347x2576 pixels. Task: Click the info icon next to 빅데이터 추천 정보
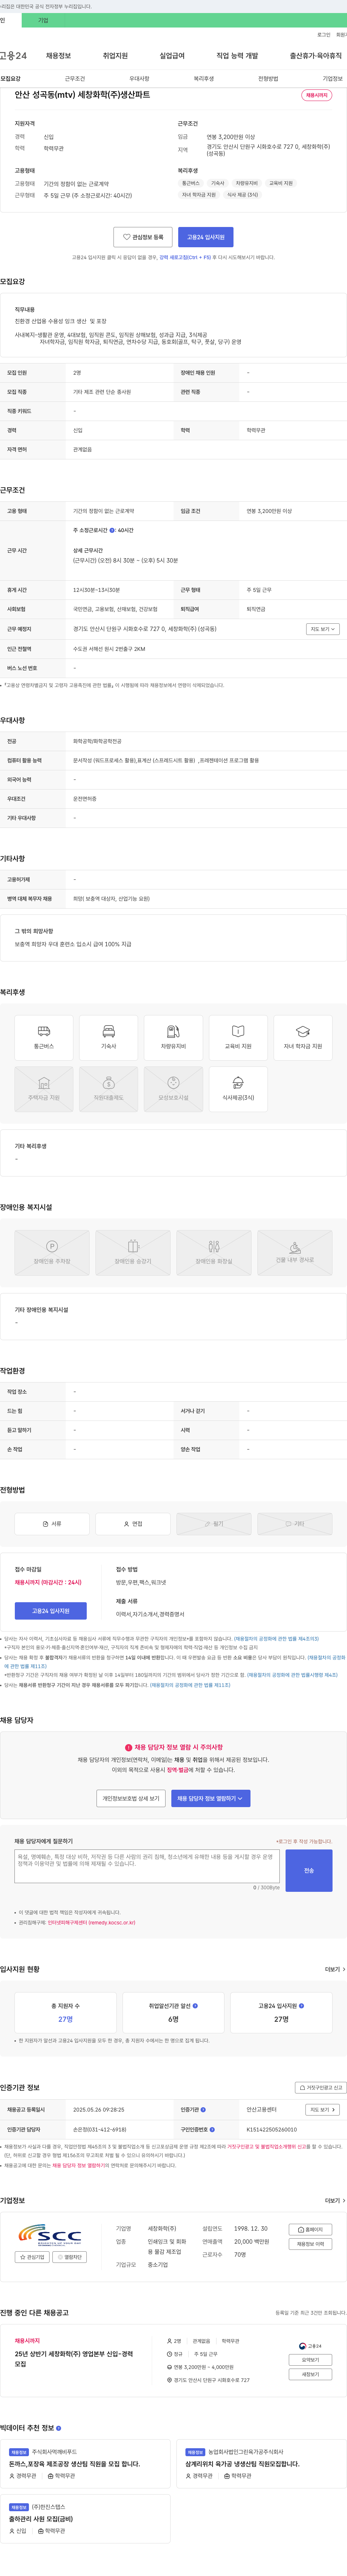coord(59,2428)
